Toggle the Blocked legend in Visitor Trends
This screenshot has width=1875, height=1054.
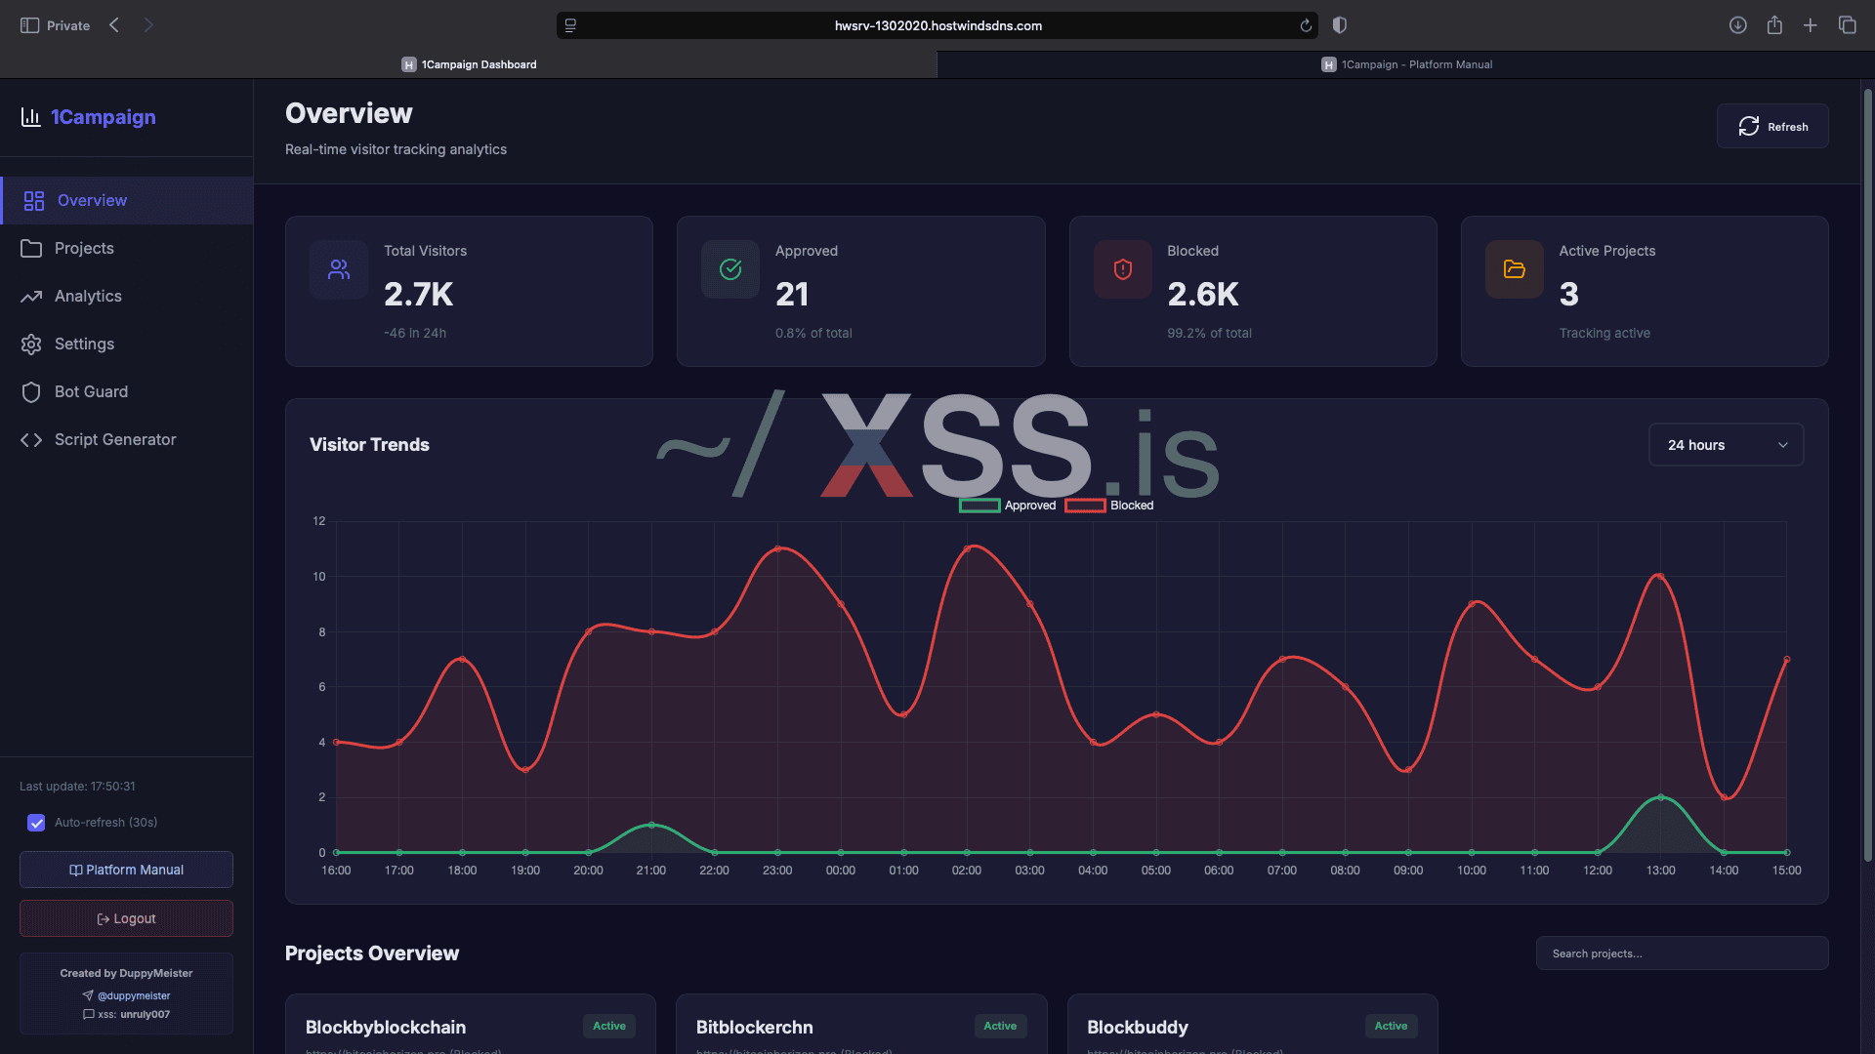[x=1109, y=506]
